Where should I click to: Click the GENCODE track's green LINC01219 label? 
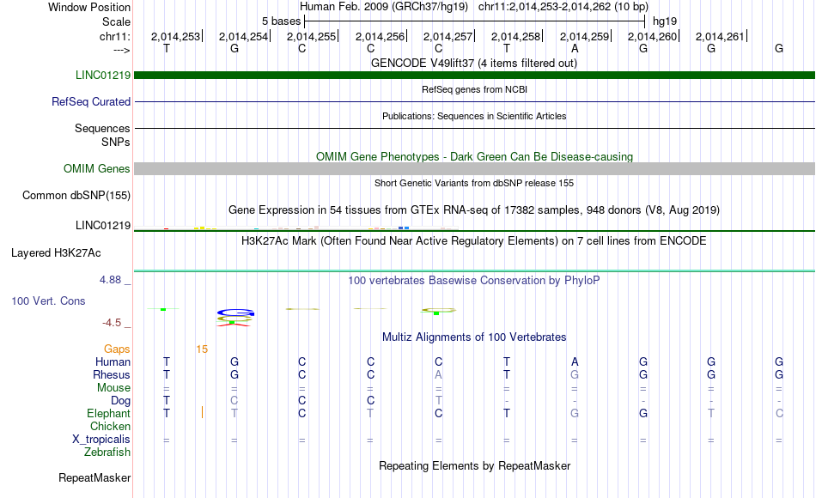102,75
